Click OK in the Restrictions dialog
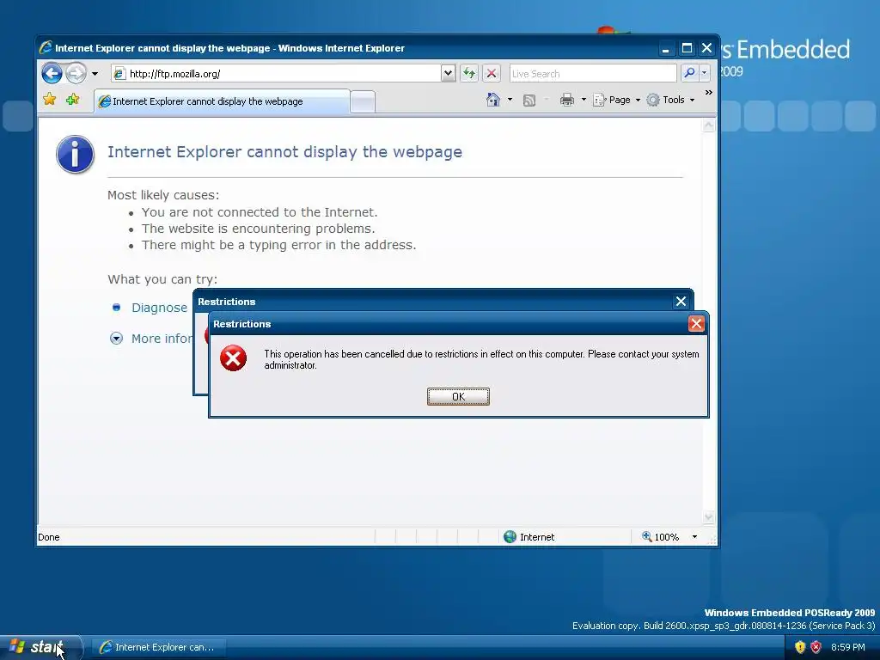Image resolution: width=880 pixels, height=660 pixels. click(x=458, y=396)
